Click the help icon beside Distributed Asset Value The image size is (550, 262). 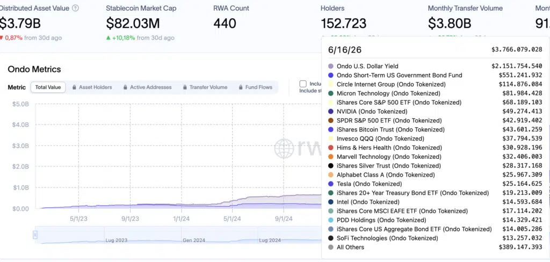75,8
